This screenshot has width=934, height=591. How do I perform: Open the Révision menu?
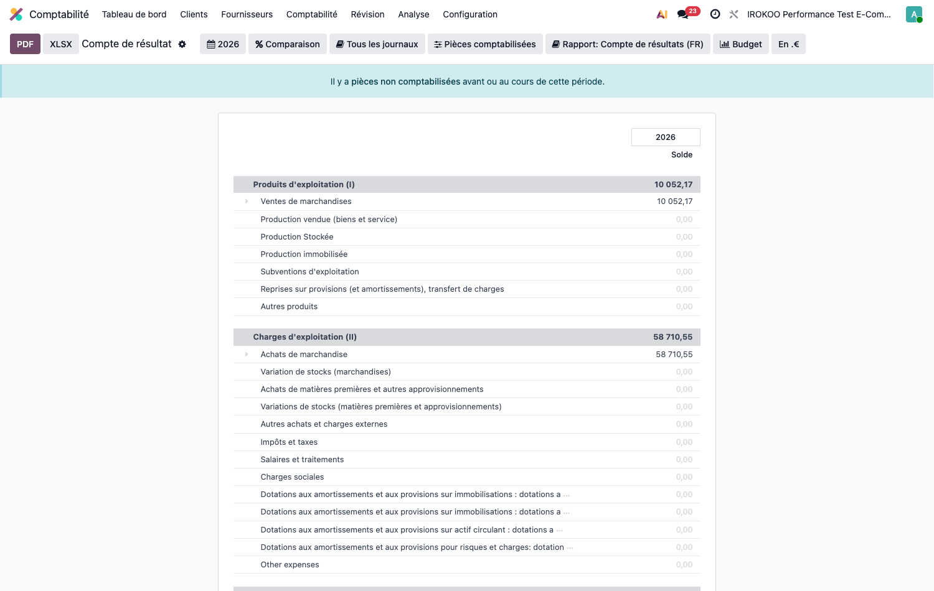[x=368, y=14]
